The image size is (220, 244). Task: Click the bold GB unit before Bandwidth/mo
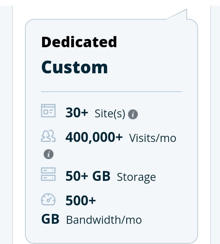click(50, 219)
